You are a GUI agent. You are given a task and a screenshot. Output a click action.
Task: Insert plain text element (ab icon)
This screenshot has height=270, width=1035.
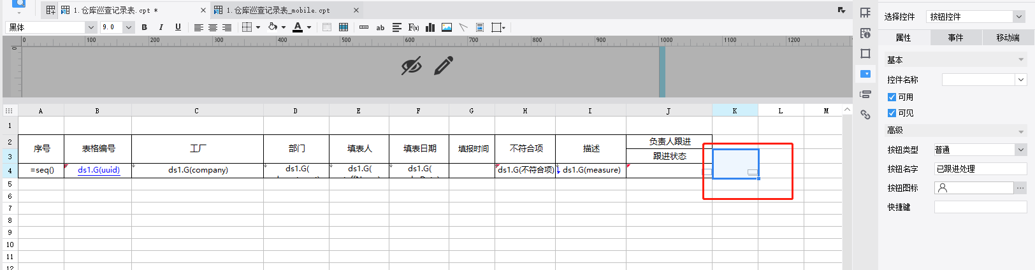[380, 27]
